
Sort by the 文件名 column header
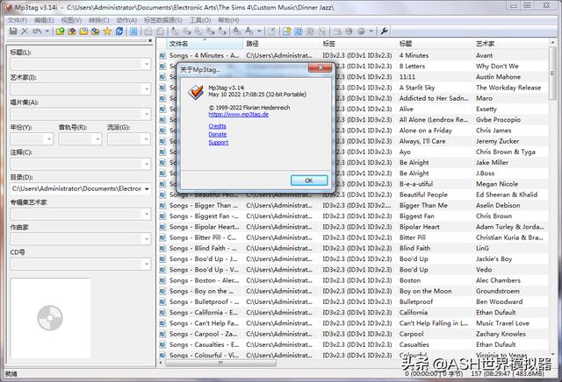tap(205, 44)
